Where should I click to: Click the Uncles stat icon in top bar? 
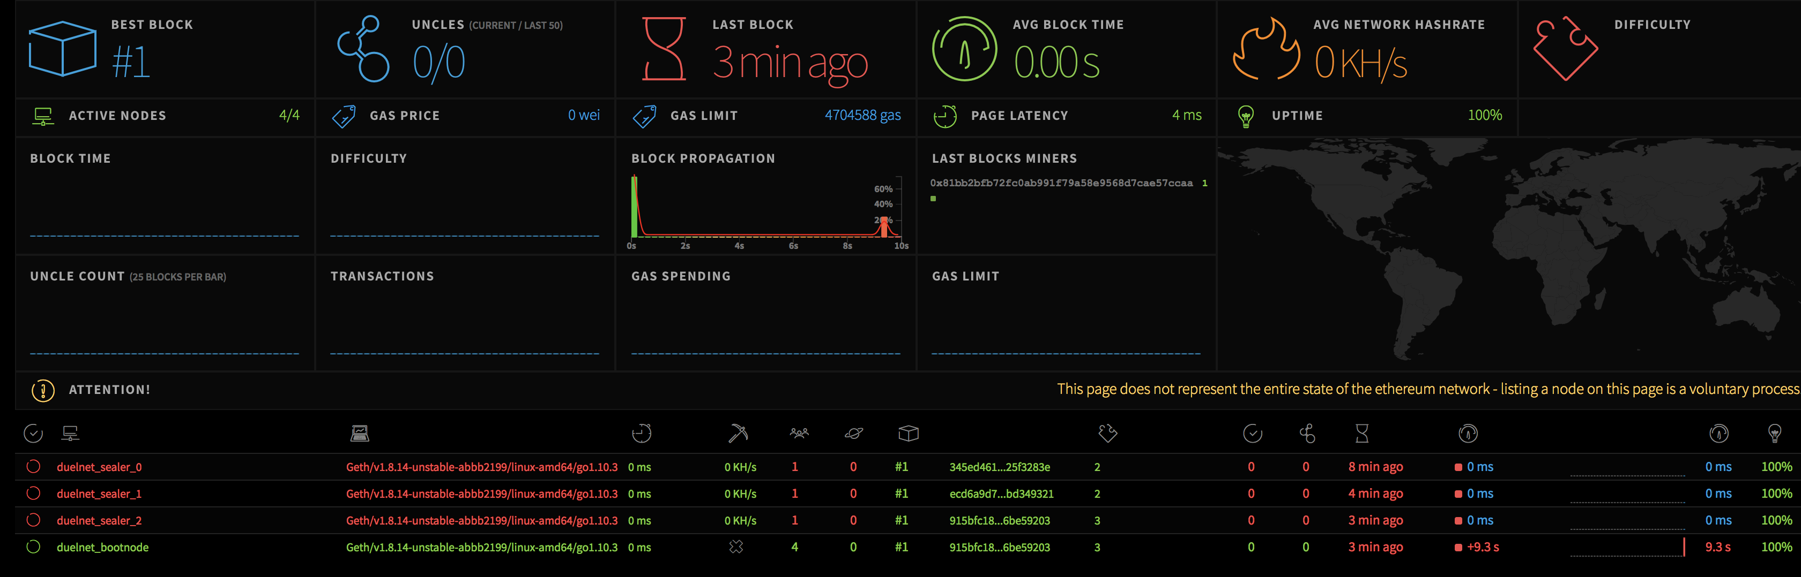pos(363,48)
